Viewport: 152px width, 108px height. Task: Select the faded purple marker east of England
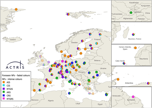pos(49,62)
